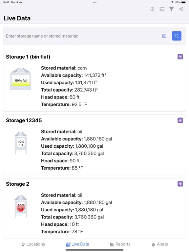Image resolution: width=189 pixels, height=252 pixels.
Task: Clear the search field with X icon
Action: [164, 36]
